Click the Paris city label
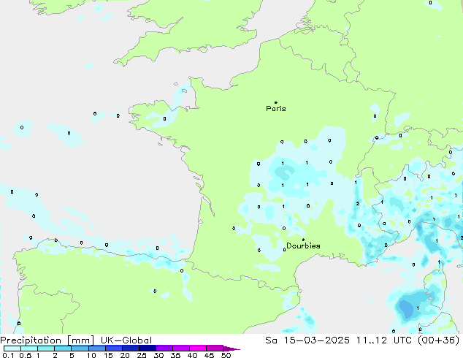Screen dimensions: 463x358 (x=276, y=109)
